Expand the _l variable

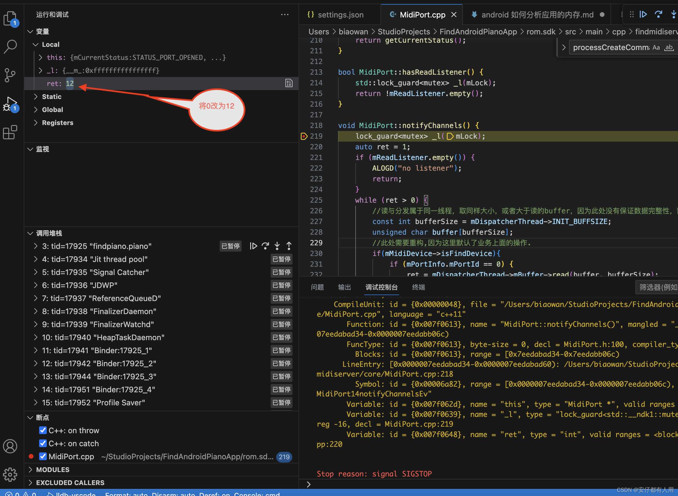(41, 71)
